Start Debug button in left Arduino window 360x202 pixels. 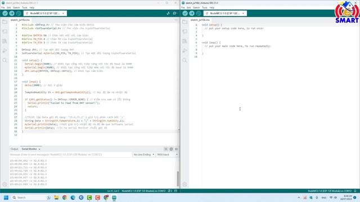coord(19,13)
